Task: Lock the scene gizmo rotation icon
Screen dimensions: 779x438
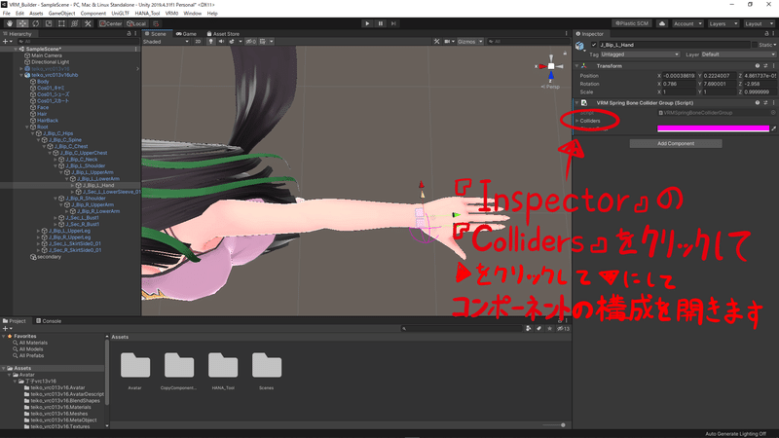Action: tap(565, 53)
